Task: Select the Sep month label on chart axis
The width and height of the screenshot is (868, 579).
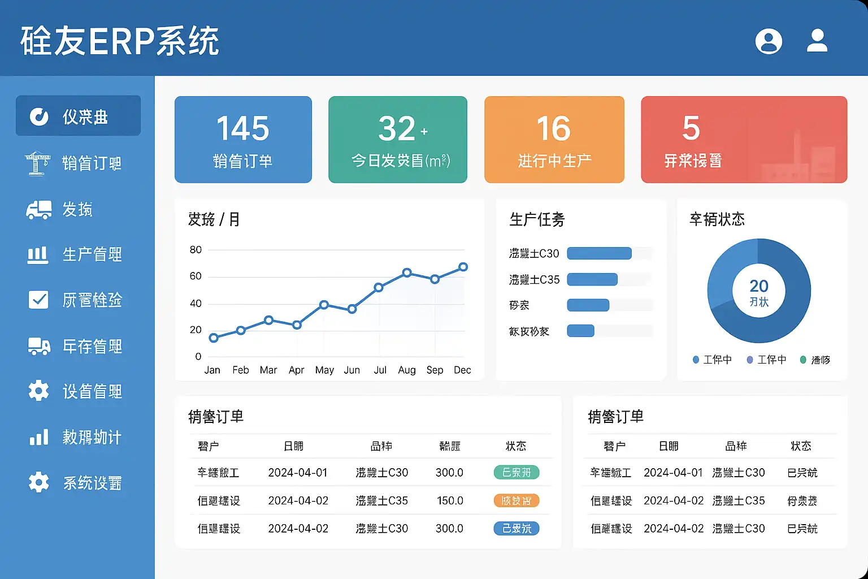Action: pyautogui.click(x=435, y=370)
